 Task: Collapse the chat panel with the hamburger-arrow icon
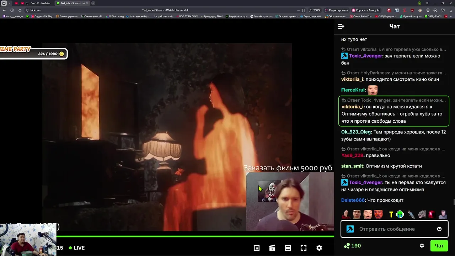coord(341,26)
